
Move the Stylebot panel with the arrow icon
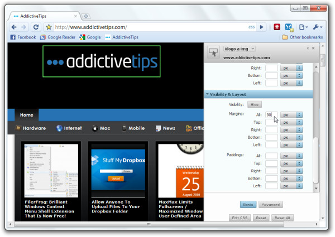308,48
